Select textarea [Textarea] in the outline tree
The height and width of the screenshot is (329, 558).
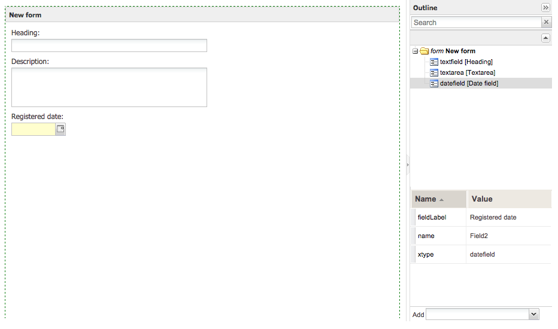click(x=467, y=72)
